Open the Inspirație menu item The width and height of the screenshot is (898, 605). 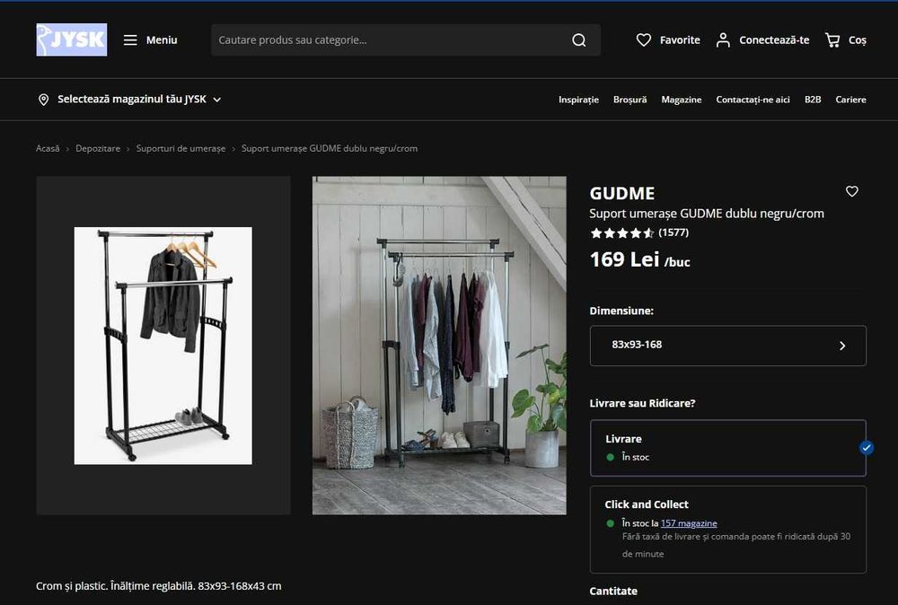tap(578, 100)
